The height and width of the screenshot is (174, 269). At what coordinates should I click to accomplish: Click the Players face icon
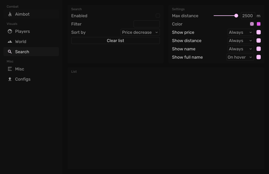[10, 31]
